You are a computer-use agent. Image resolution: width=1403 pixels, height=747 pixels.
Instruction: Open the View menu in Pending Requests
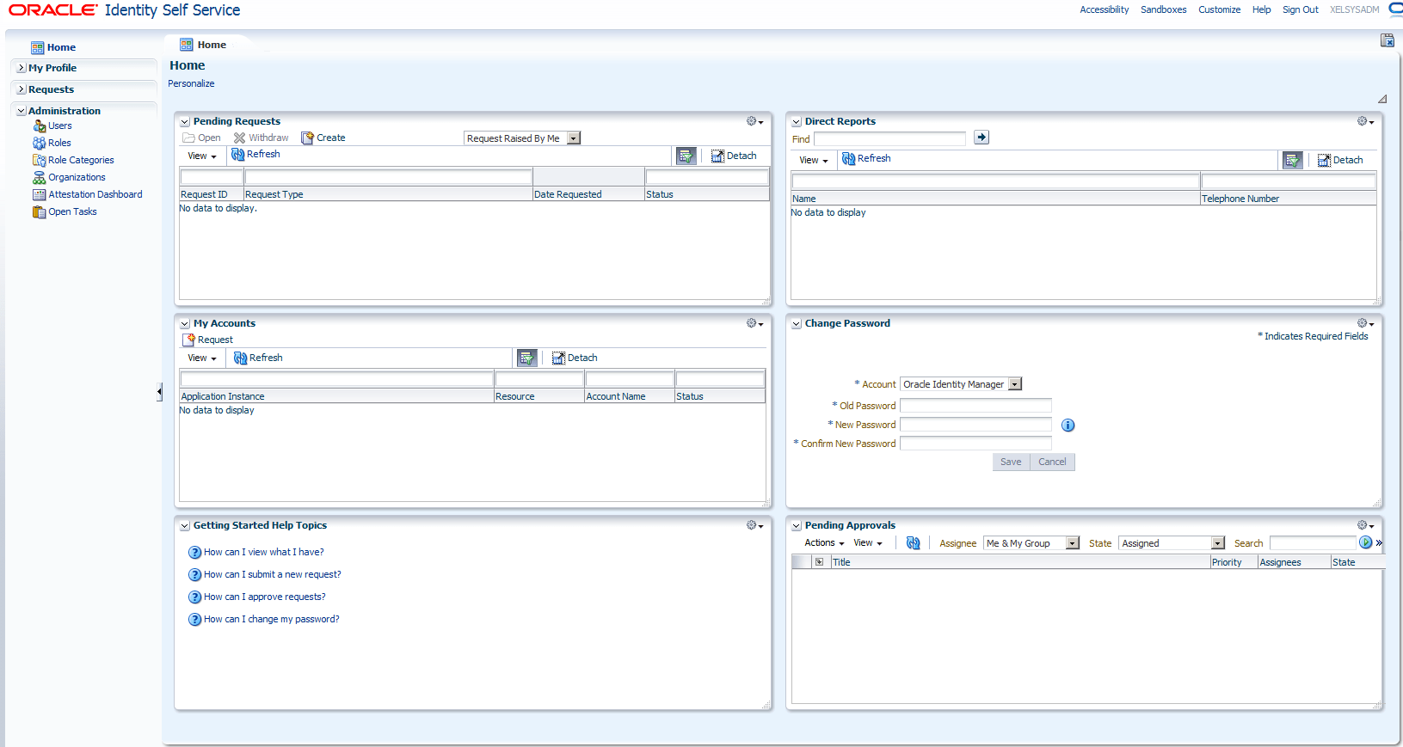point(202,156)
